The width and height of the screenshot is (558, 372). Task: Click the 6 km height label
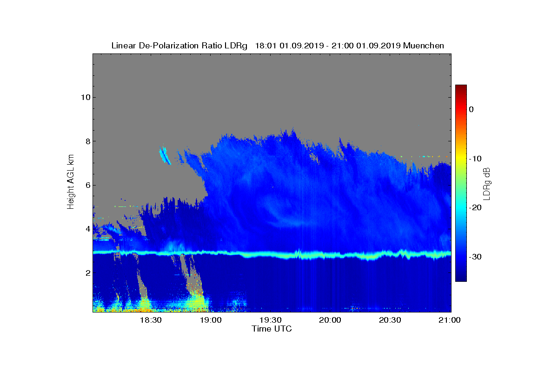click(x=87, y=185)
